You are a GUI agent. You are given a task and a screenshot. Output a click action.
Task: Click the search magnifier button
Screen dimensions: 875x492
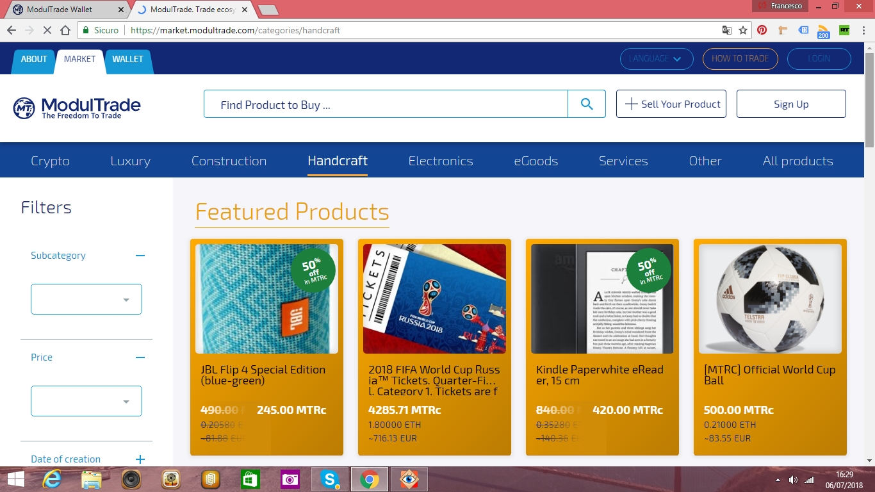(x=587, y=104)
